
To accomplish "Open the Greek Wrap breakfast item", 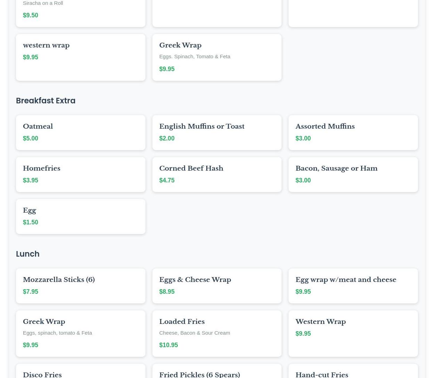I will (x=217, y=57).
